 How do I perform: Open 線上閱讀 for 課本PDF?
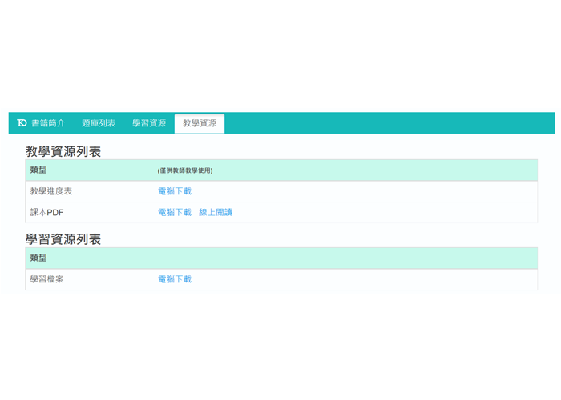click(216, 212)
